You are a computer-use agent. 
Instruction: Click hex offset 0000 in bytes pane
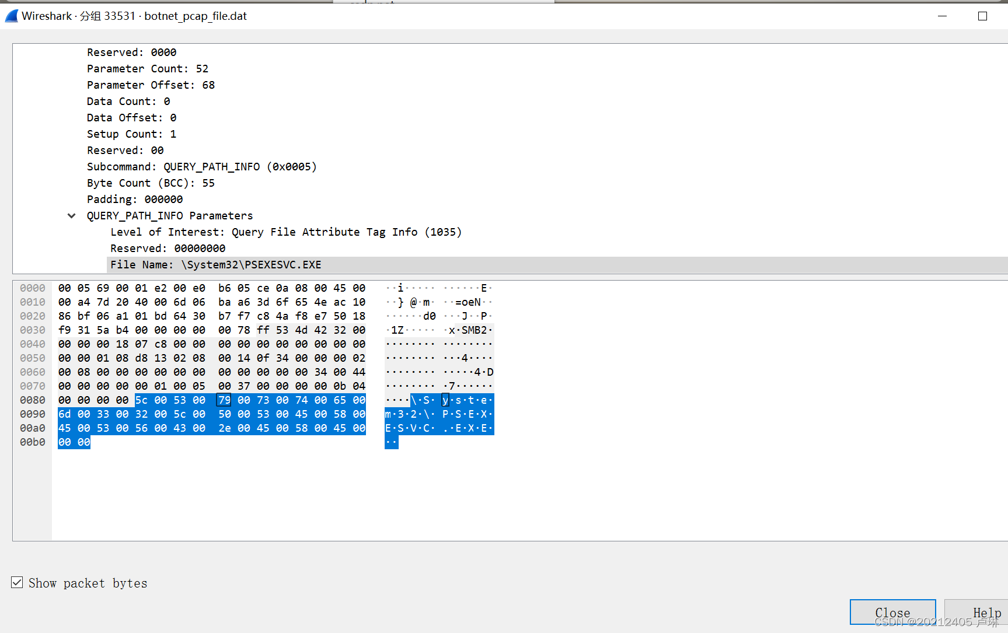tap(33, 288)
